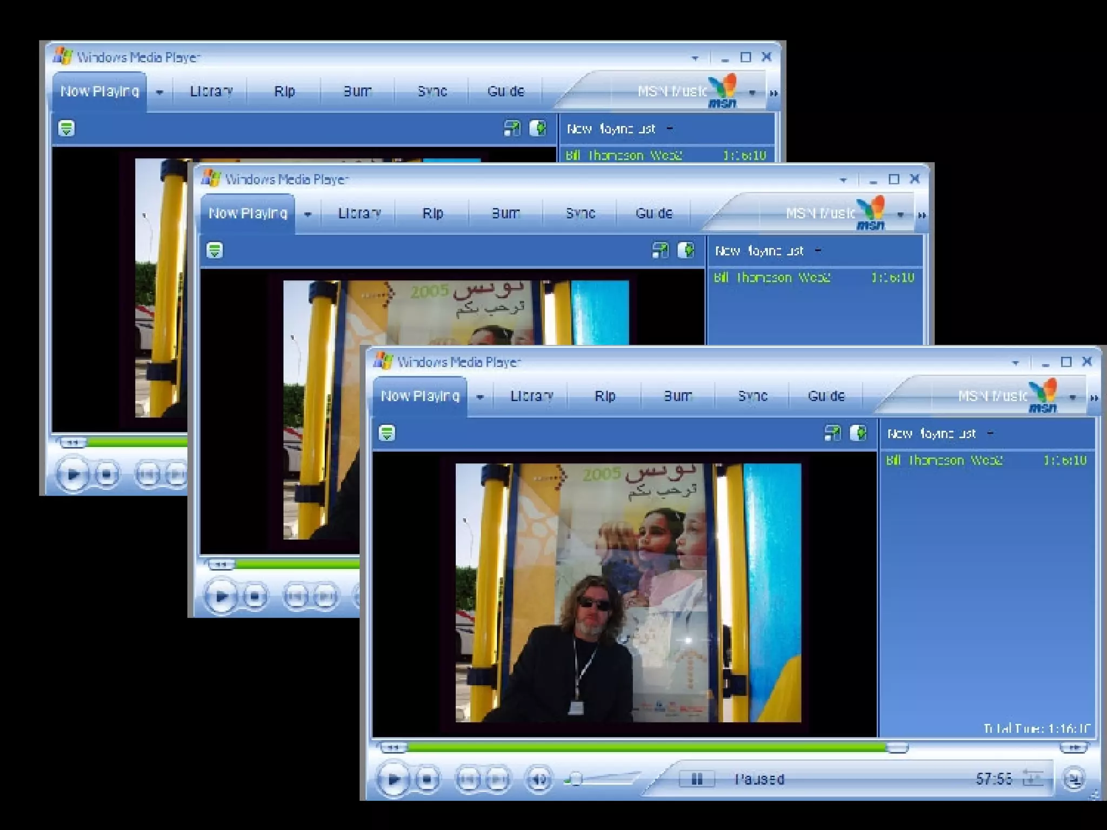Toggle shuffle/repeat icon beside 57:56 time display
The height and width of the screenshot is (830, 1107).
1032,779
